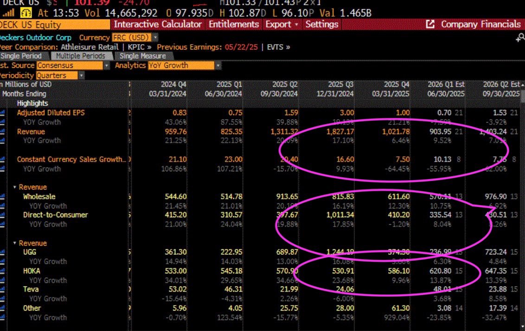Click the Direct-to-Consumer value 1,011.34
The image size is (525, 331).
coord(340,215)
